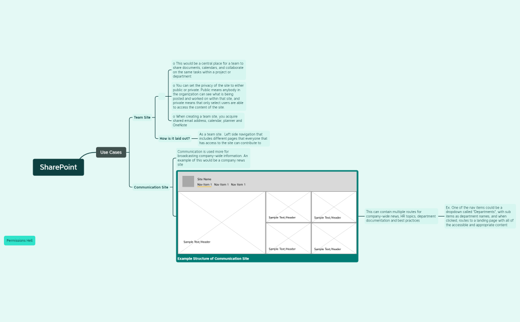
Task: Click the Site Name text in wireframe header
Action: 204,179
